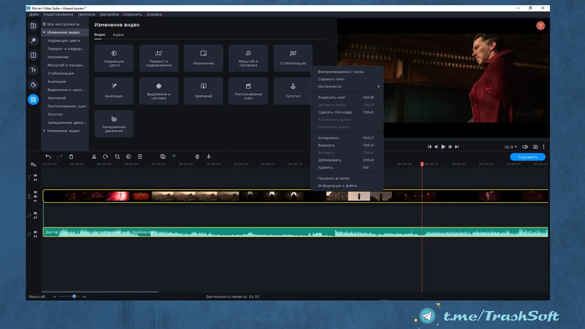Click the add track icon
This screenshot has height=329, width=585.
point(34,165)
